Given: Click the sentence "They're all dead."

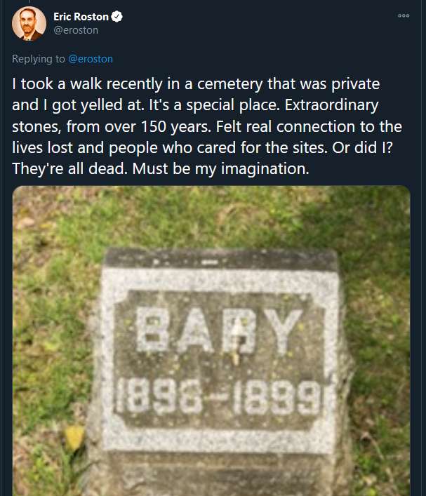Looking at the screenshot, I should click(60, 169).
